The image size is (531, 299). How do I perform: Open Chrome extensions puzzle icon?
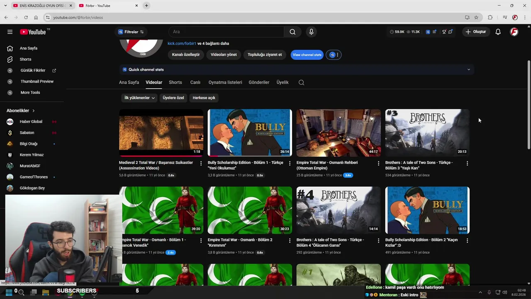[490, 17]
